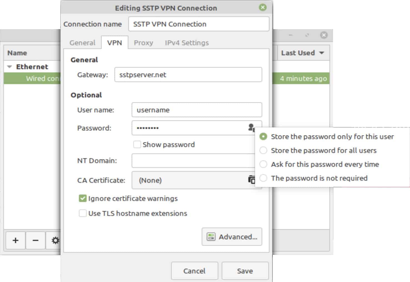Close the background Network Connections window
410x282 pixels.
(x=324, y=35)
